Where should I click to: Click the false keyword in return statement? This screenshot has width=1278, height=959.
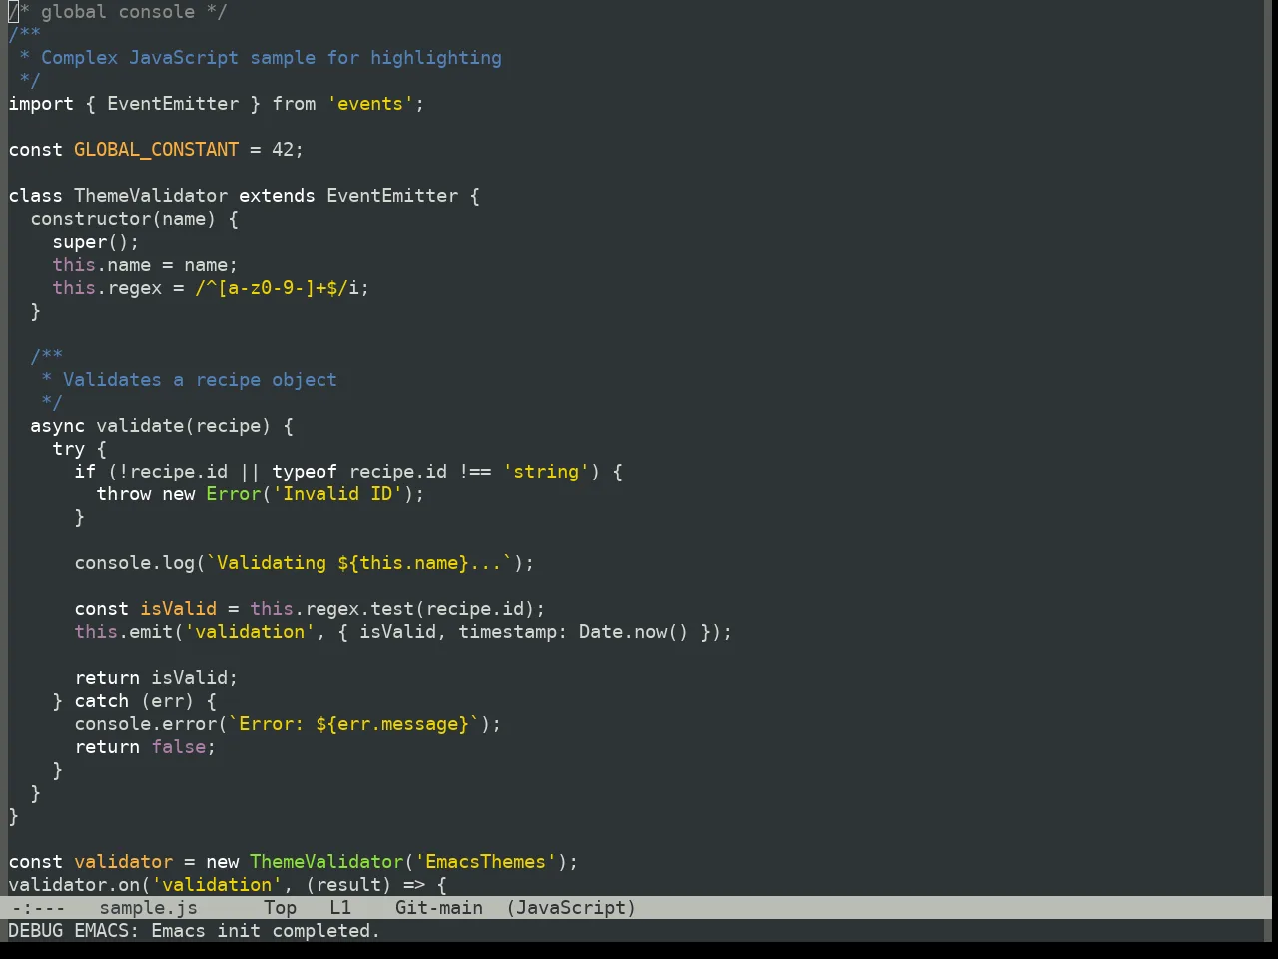[x=178, y=747]
